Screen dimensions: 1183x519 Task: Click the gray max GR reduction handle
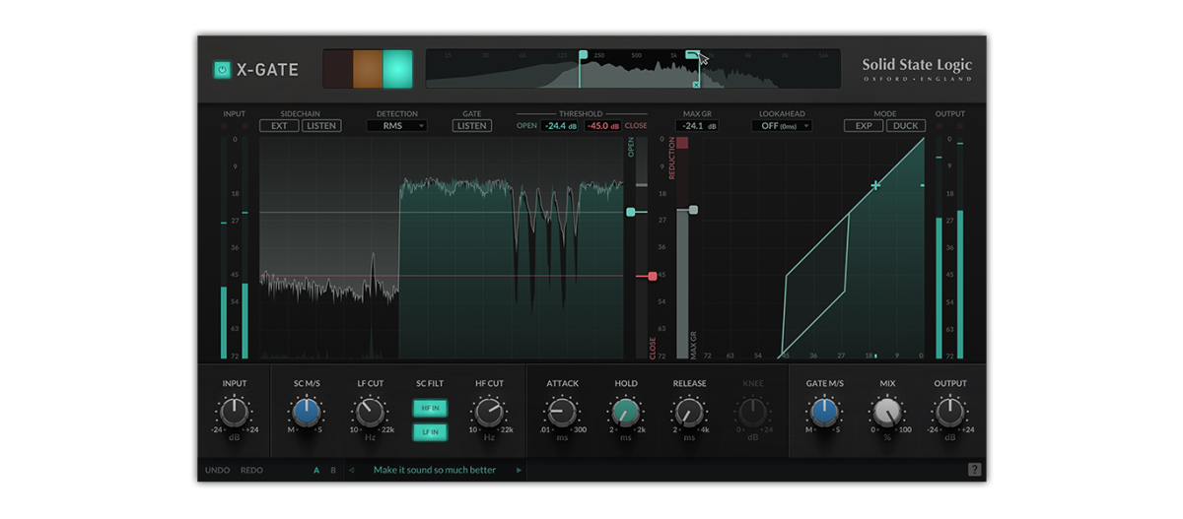(x=693, y=210)
